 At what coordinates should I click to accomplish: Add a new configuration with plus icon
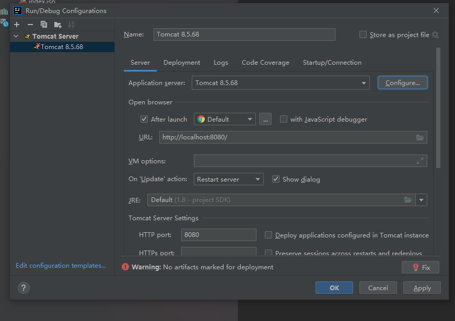tap(17, 25)
